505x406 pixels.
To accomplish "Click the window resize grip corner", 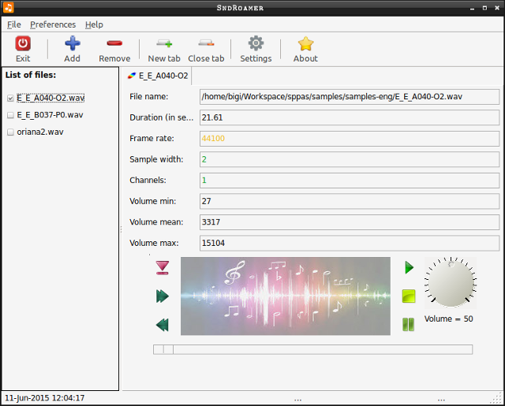I will [x=497, y=399].
